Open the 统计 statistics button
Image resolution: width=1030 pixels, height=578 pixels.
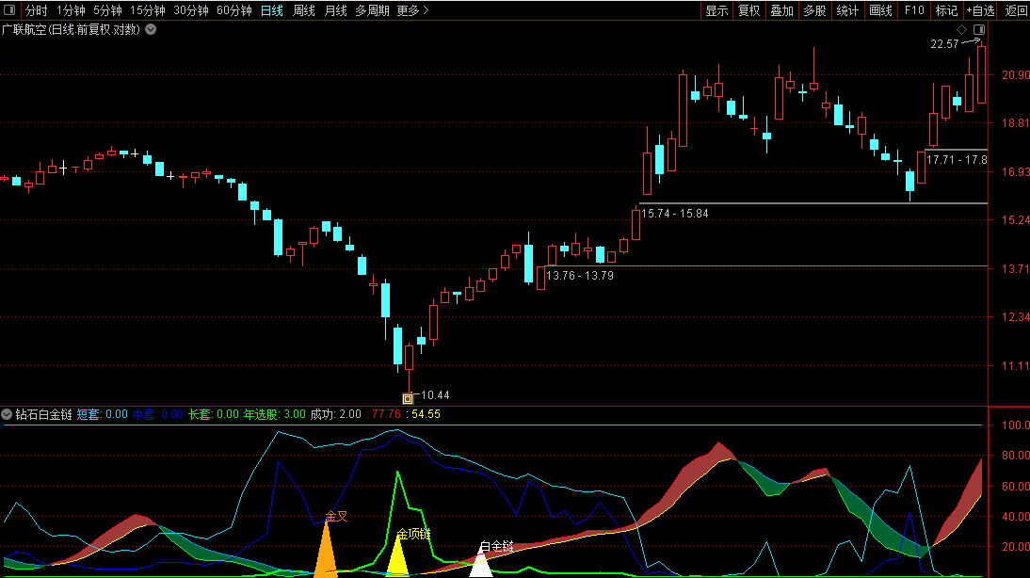pos(847,10)
